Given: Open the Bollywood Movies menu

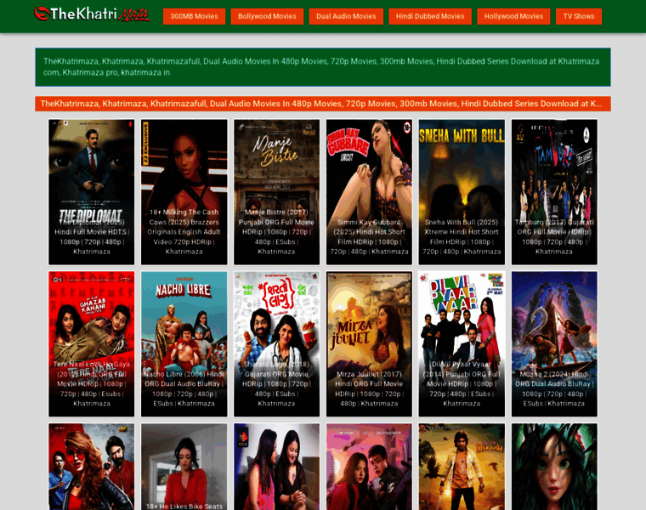Looking at the screenshot, I should pyautogui.click(x=267, y=16).
